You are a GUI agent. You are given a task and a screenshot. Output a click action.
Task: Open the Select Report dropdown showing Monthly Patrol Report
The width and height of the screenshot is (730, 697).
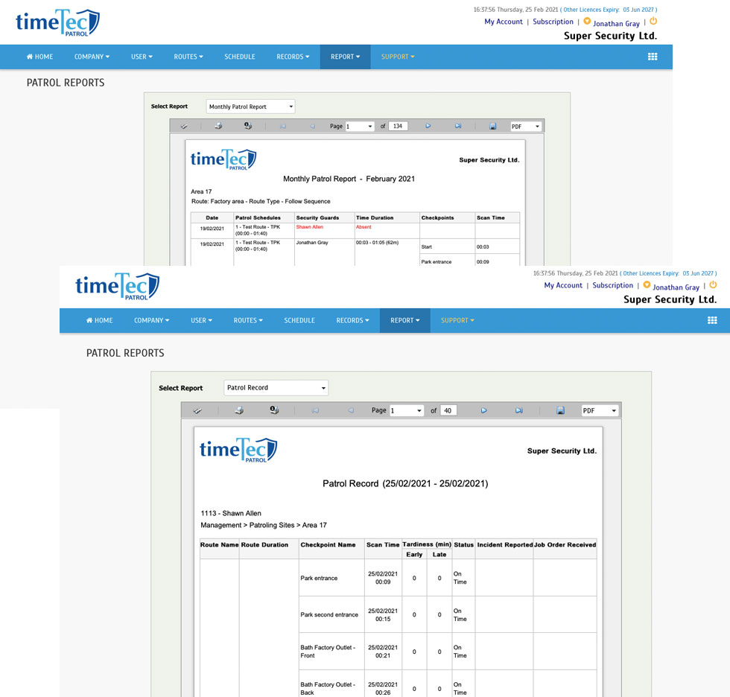250,106
